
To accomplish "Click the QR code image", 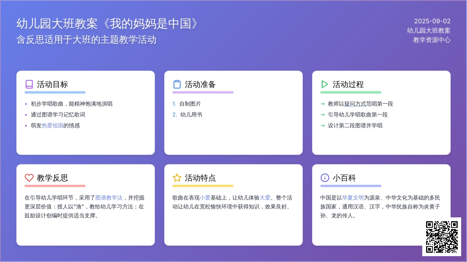I will pyautogui.click(x=442, y=237).
